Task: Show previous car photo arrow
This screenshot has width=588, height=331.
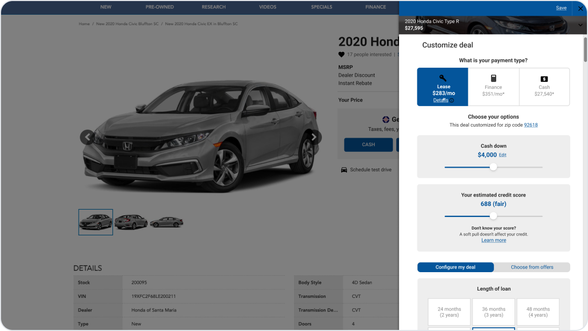Action: pyautogui.click(x=87, y=137)
